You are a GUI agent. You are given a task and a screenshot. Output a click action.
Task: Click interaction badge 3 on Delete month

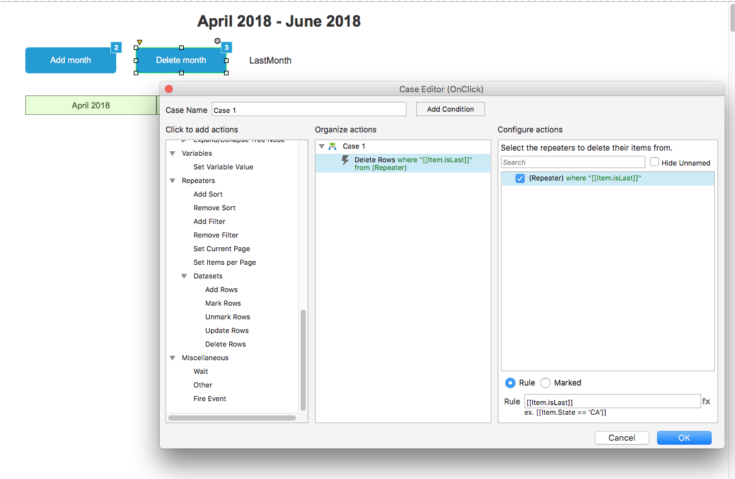click(226, 47)
